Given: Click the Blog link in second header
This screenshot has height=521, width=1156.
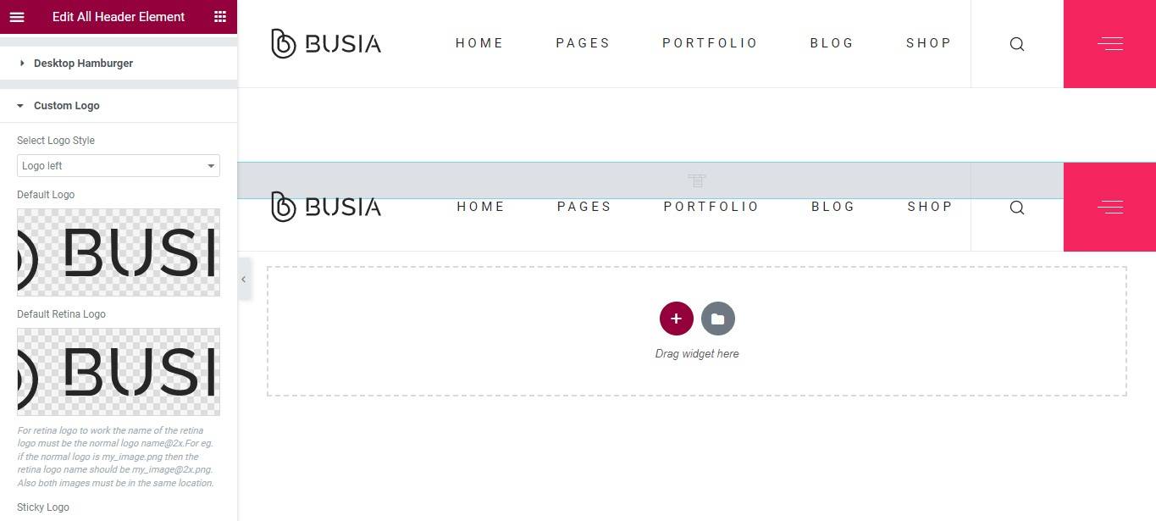Looking at the screenshot, I should pos(832,207).
